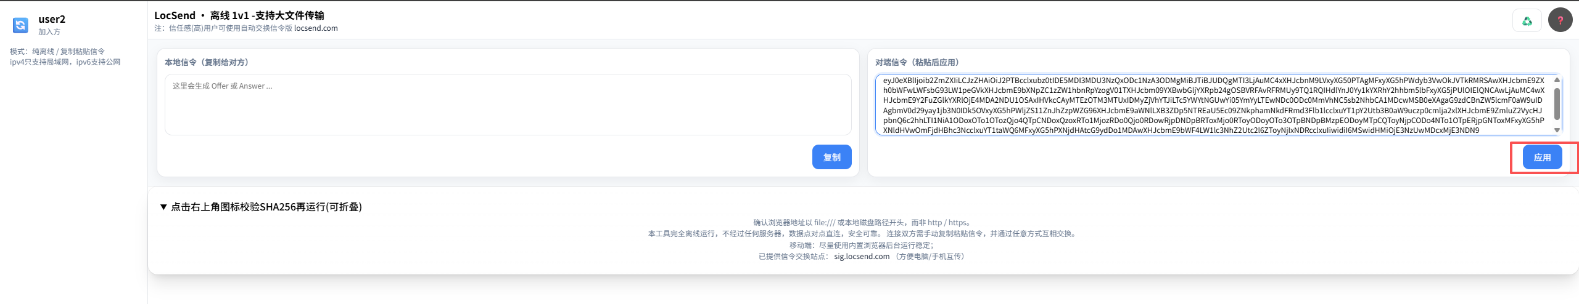Click the 模式: 纯离线 mode text in sidebar

pyautogui.click(x=57, y=52)
